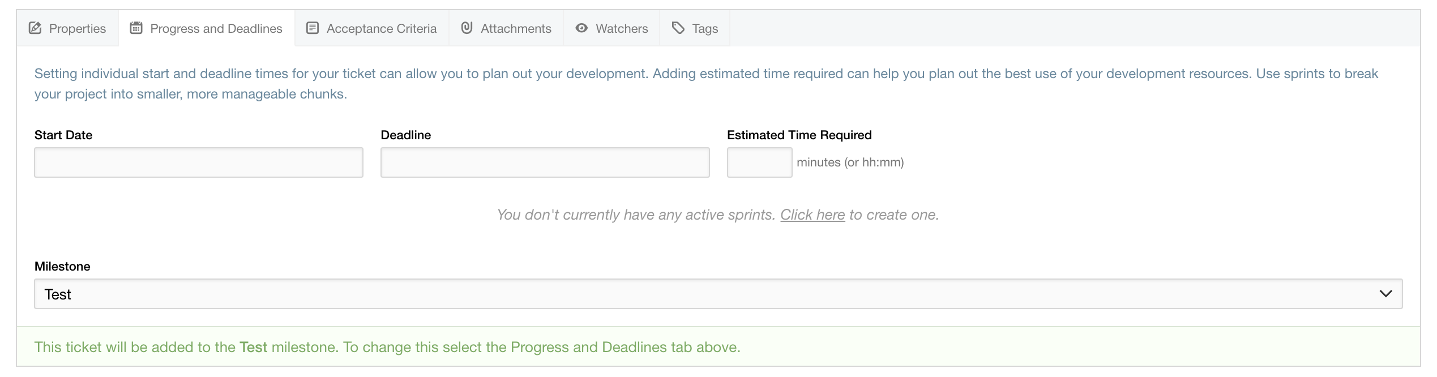Expand the Milestone chevron arrow
The height and width of the screenshot is (377, 1437).
click(x=1385, y=294)
